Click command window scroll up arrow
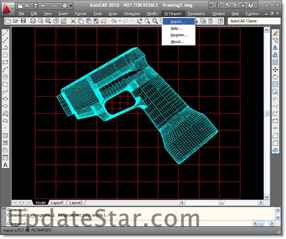 278,210
